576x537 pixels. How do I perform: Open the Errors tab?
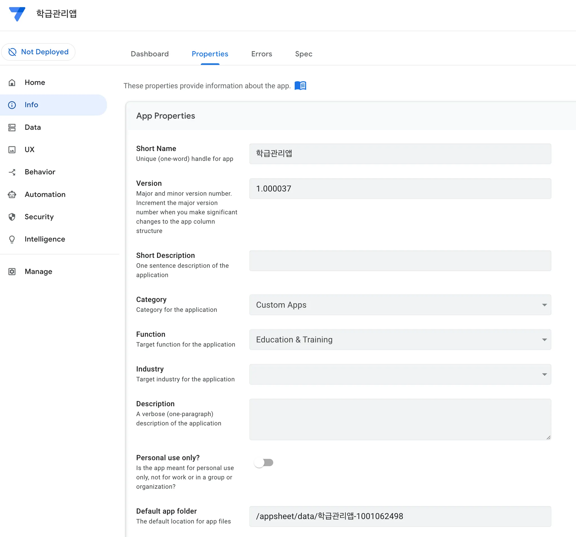point(261,54)
